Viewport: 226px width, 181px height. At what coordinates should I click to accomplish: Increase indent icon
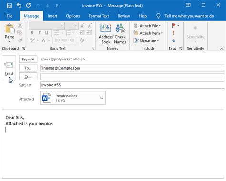tap(89, 33)
